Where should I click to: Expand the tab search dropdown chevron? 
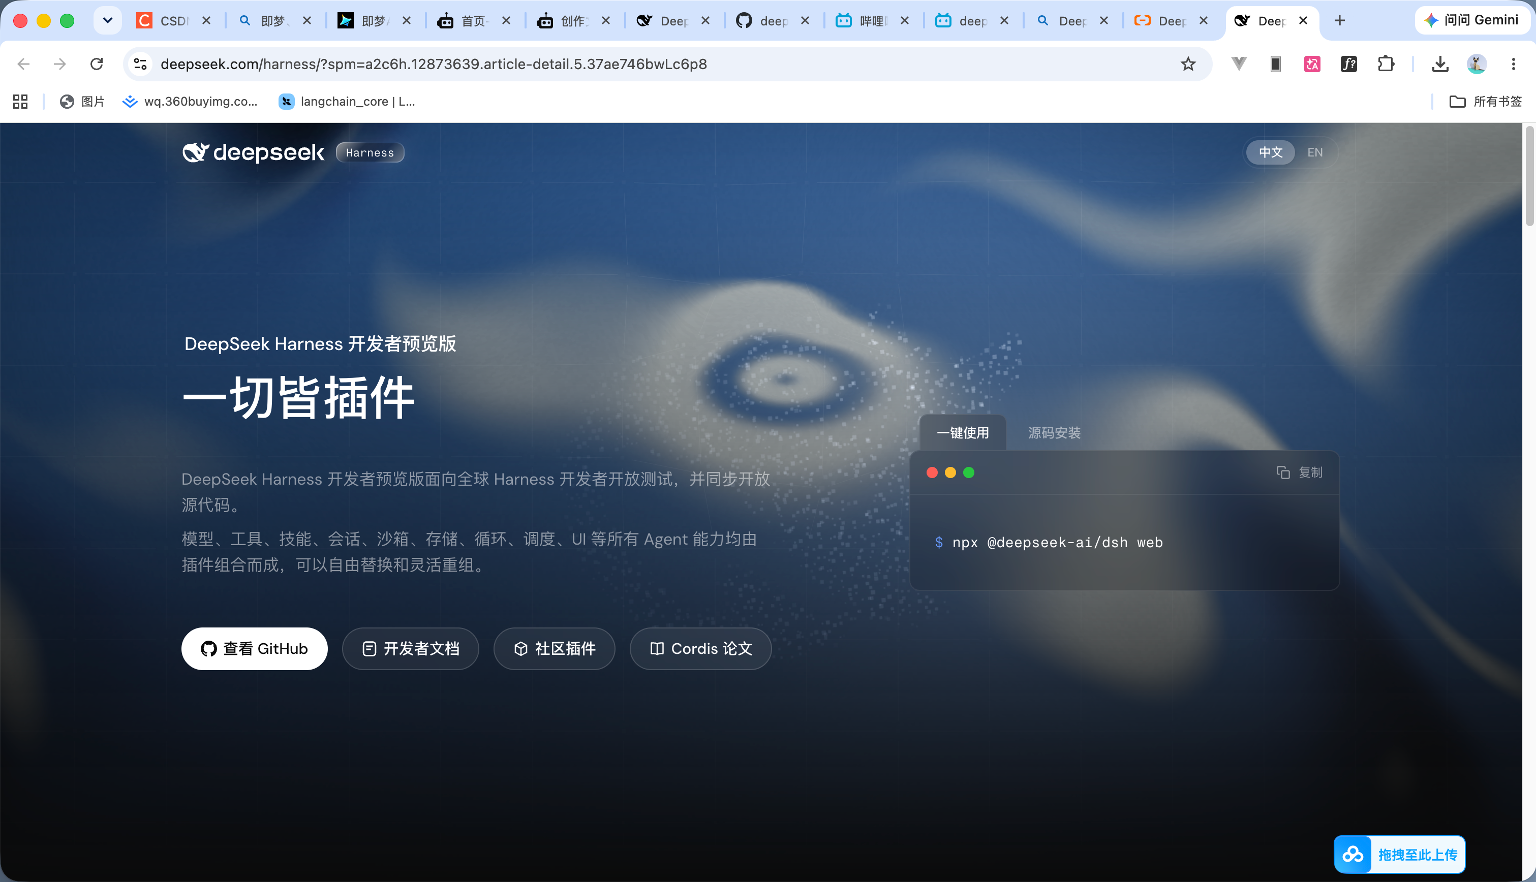108,21
